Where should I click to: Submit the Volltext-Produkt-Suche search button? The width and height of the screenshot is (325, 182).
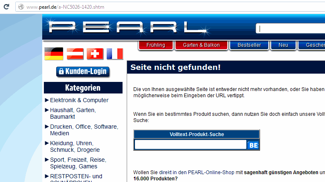point(253,145)
